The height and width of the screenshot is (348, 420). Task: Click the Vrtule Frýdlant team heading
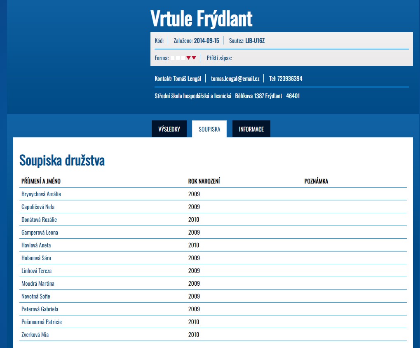click(x=201, y=18)
